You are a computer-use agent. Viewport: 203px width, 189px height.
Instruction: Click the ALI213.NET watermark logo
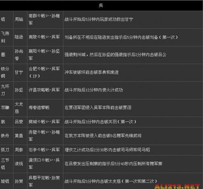pos(177,186)
